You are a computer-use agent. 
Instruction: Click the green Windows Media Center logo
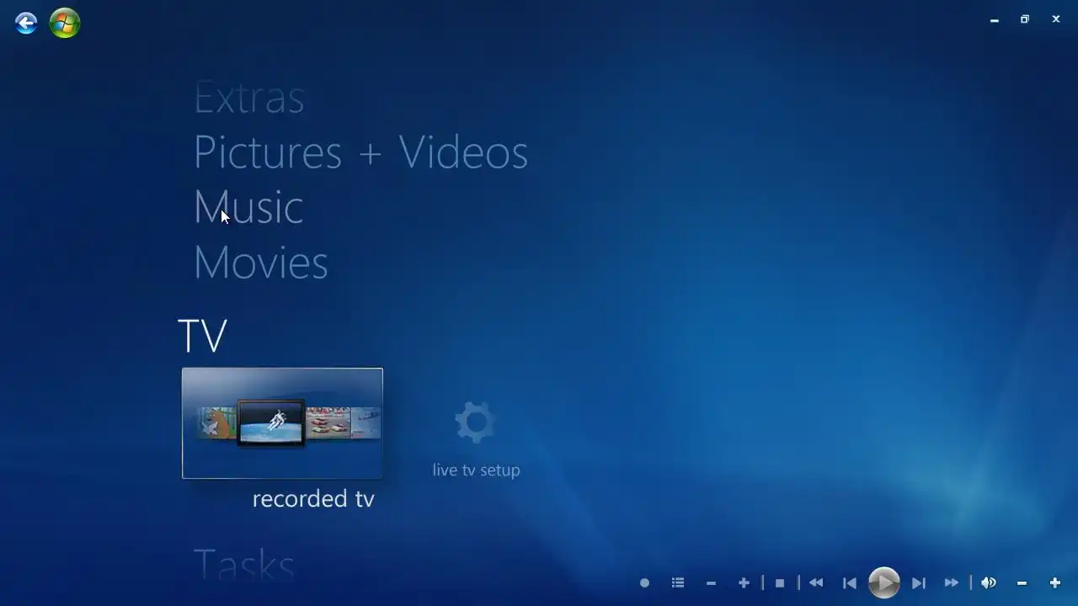pos(65,23)
